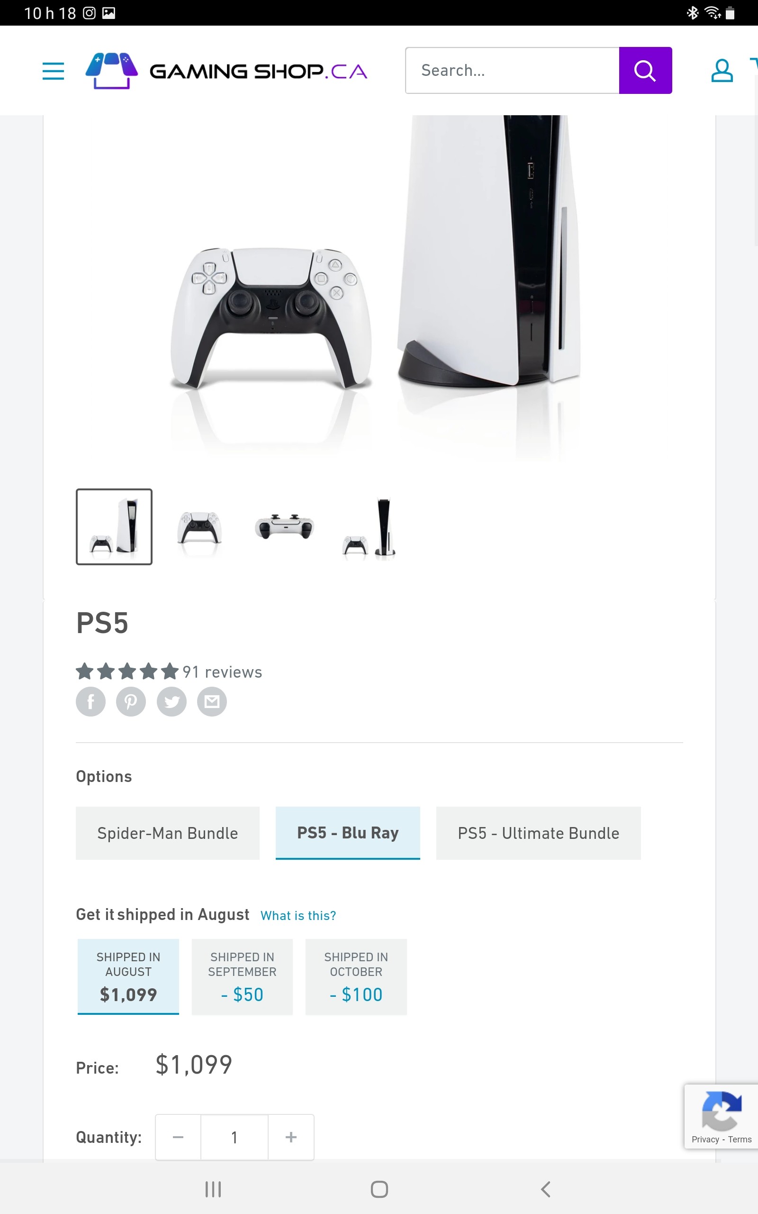758x1214 pixels.
Task: Select the Spider-Man Bundle option
Action: (x=167, y=833)
